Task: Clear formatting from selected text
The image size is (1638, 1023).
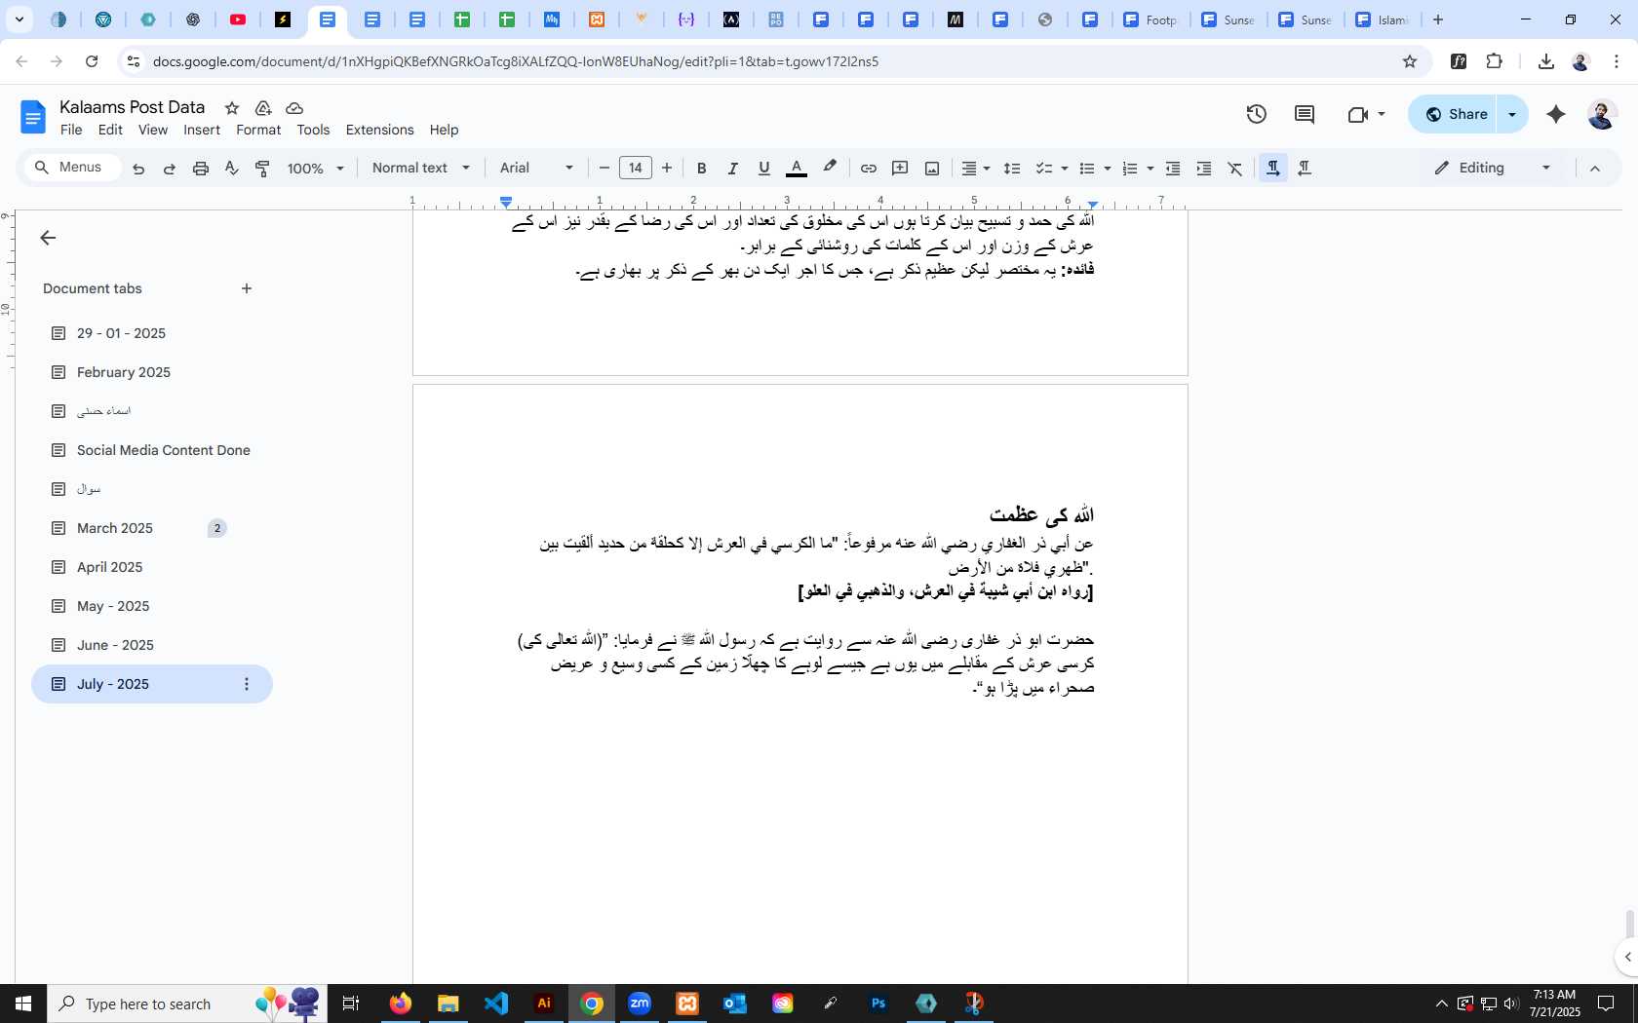Action: click(x=1235, y=169)
